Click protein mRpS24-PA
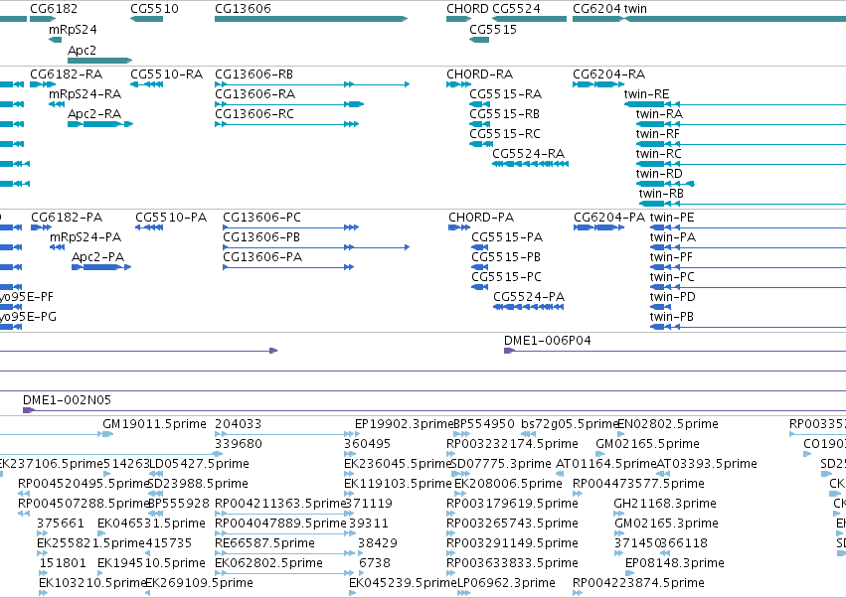846x598 pixels. tap(85, 237)
